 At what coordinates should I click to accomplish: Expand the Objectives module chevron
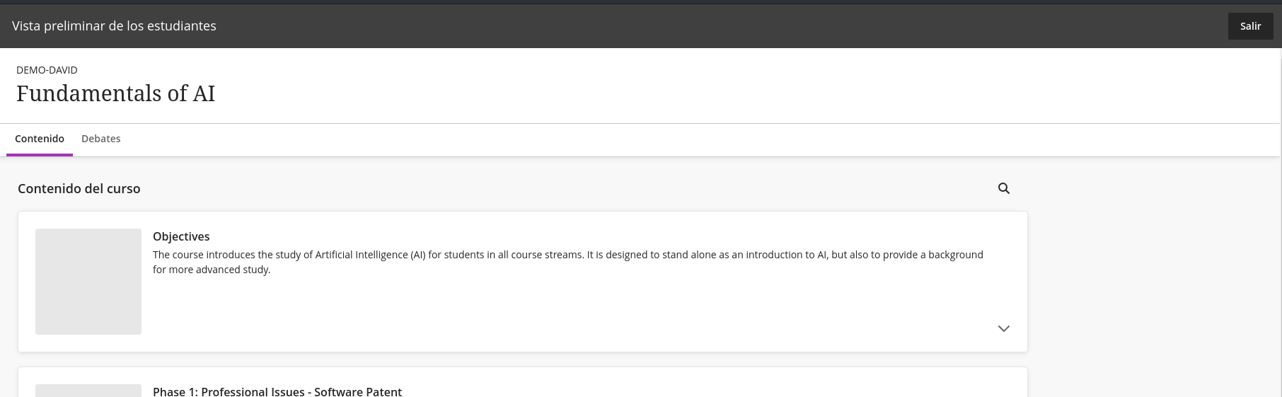click(x=1003, y=328)
